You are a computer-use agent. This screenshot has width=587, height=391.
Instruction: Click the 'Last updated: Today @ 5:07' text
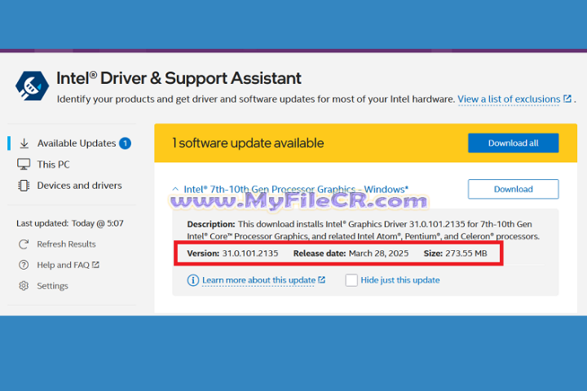click(x=70, y=223)
